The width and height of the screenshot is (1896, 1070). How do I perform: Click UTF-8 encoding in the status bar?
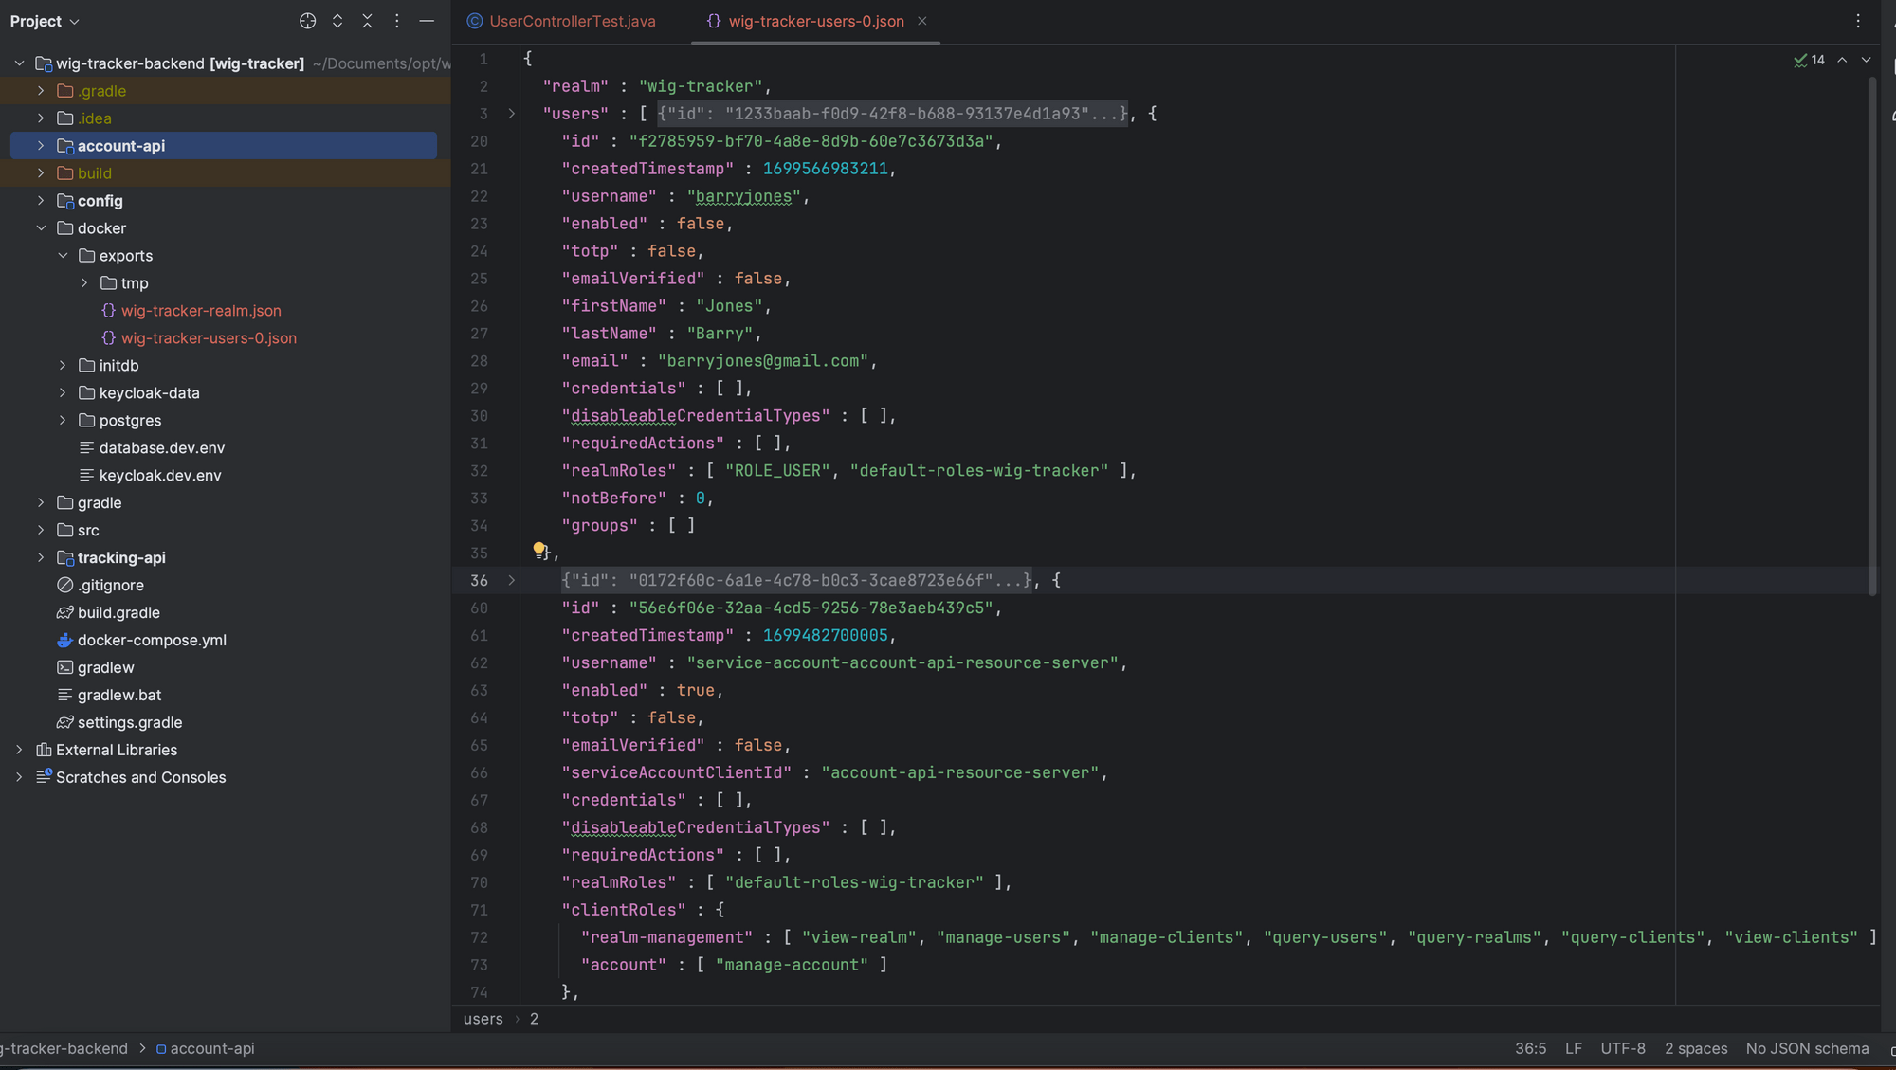(1623, 1048)
